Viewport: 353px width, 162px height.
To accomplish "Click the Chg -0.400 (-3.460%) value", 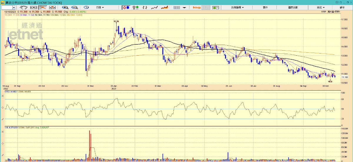I will [75, 11].
